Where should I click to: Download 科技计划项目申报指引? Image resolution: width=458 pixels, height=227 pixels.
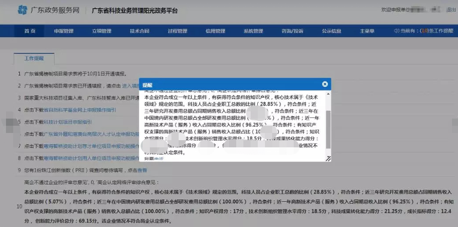(x=68, y=122)
